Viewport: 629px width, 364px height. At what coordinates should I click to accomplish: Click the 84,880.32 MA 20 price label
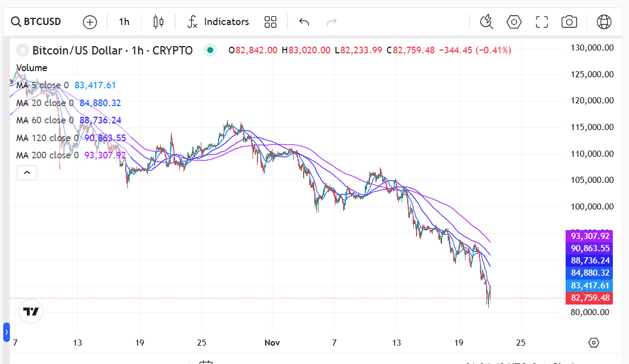[590, 273]
